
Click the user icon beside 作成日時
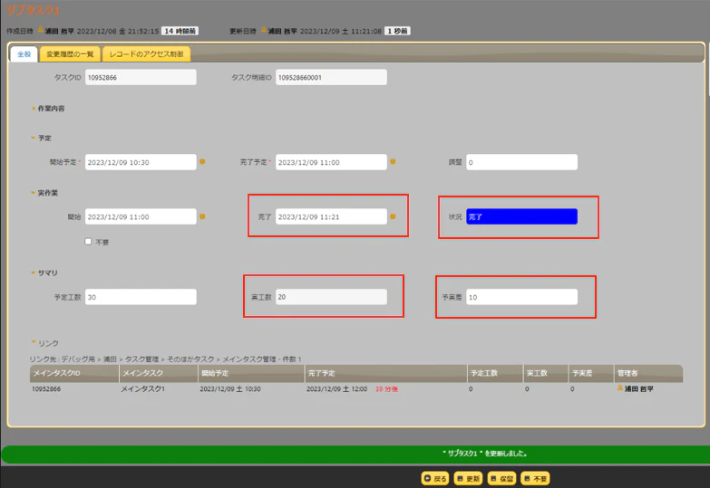[x=40, y=30]
